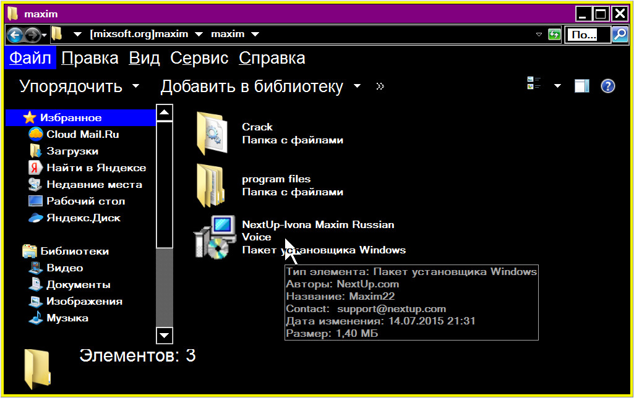Viewport: 634px width, 398px height.
Task: Expand dropdown arrow before [mixsoft.org]maxim
Action: pos(77,35)
